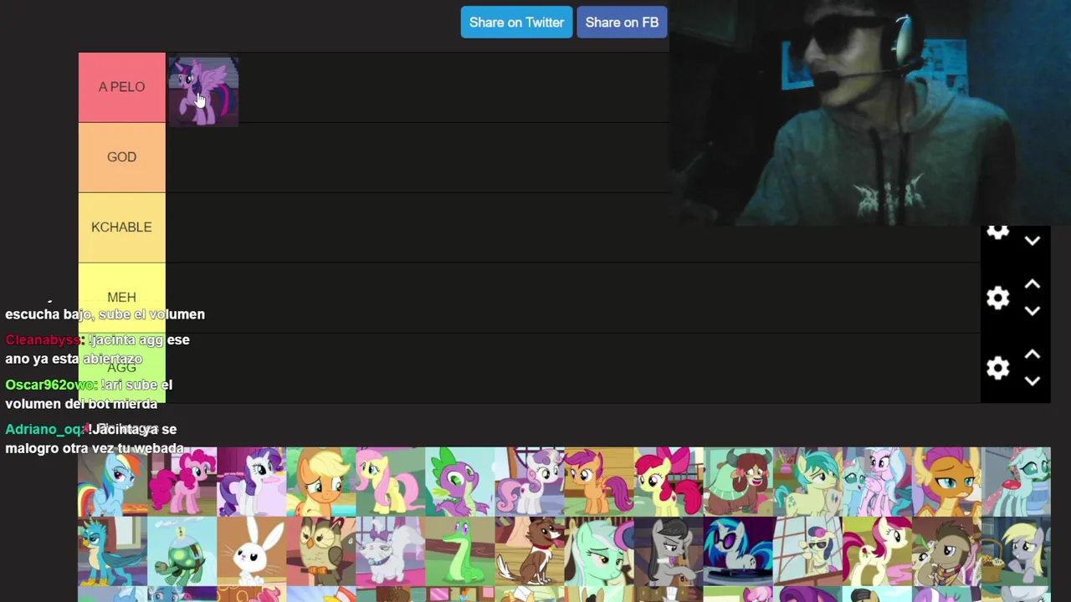This screenshot has height=602, width=1071.
Task: Open settings gear for the AGG tier row
Action: pyautogui.click(x=997, y=368)
